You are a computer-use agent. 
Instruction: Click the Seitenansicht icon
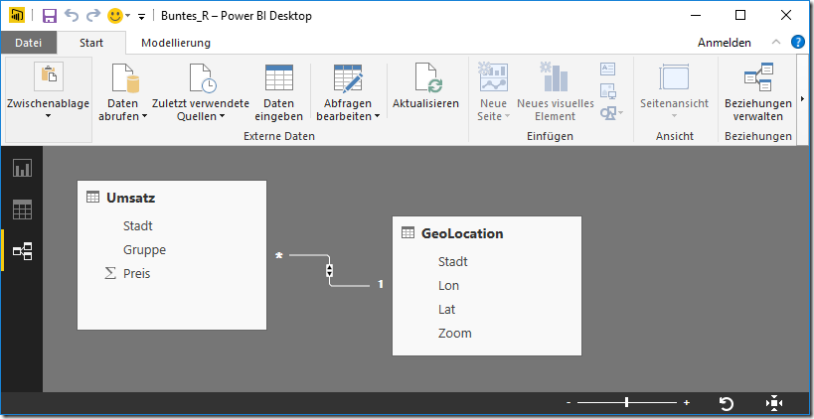coord(674,77)
